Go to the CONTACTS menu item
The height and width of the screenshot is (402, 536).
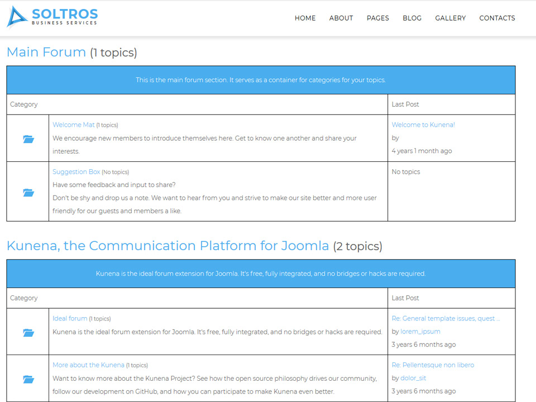(x=497, y=18)
